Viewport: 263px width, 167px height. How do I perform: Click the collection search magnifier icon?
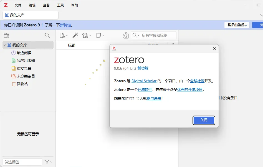[x=47, y=35]
